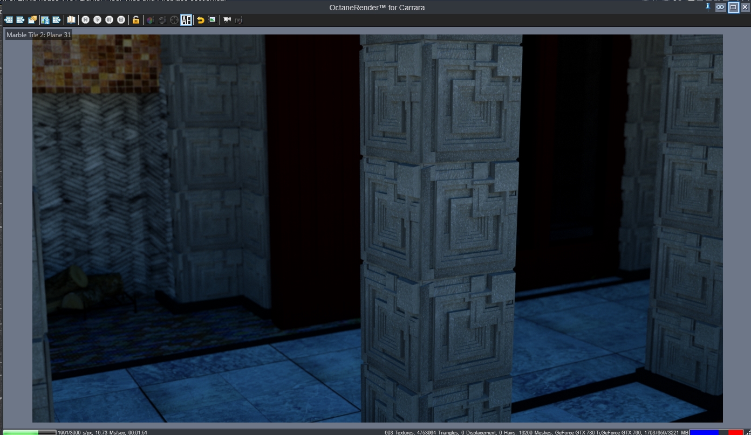Screen dimensions: 751x435
Task: Click the '4753064 Triangles' status text
Action: [x=438, y=432]
